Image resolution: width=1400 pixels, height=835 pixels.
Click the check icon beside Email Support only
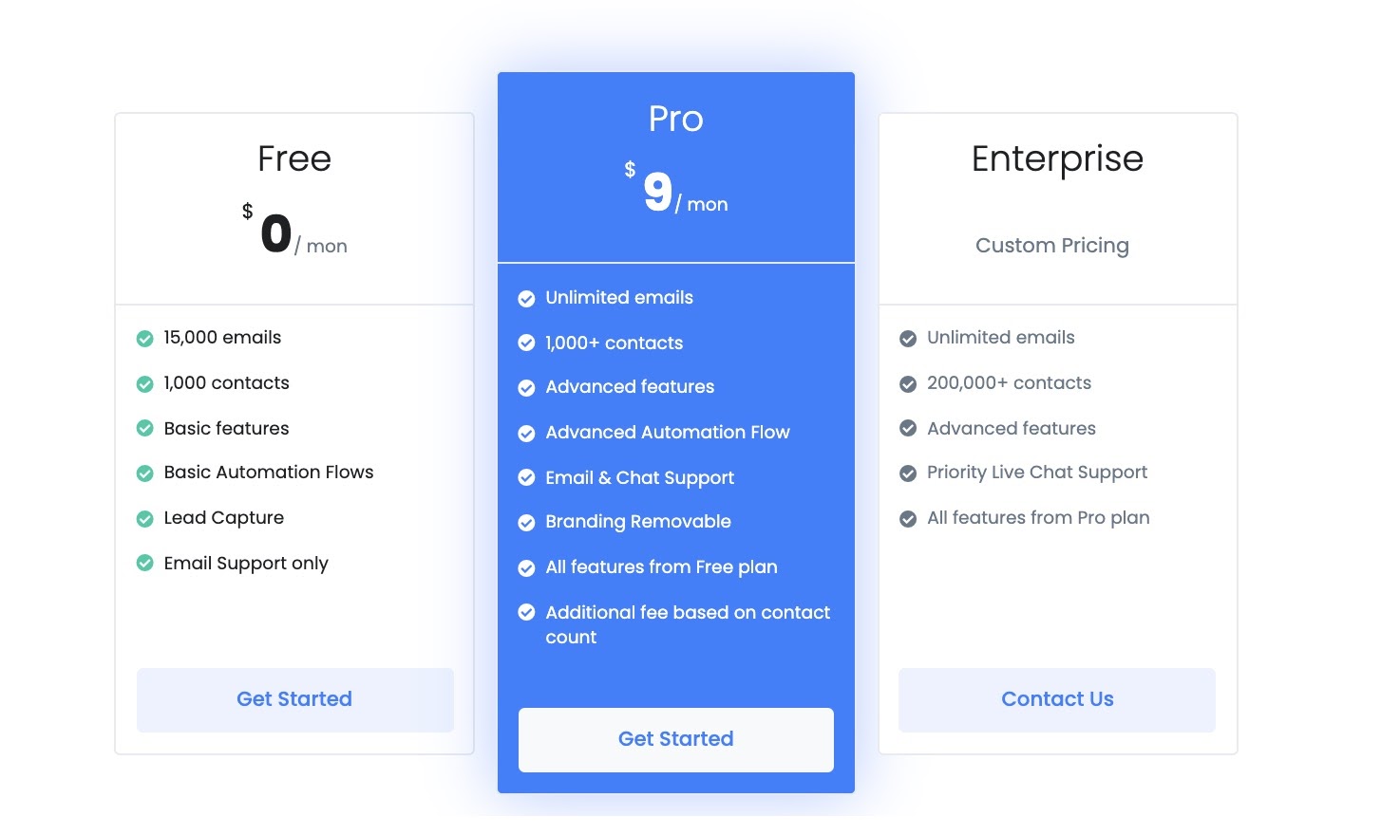(x=145, y=564)
